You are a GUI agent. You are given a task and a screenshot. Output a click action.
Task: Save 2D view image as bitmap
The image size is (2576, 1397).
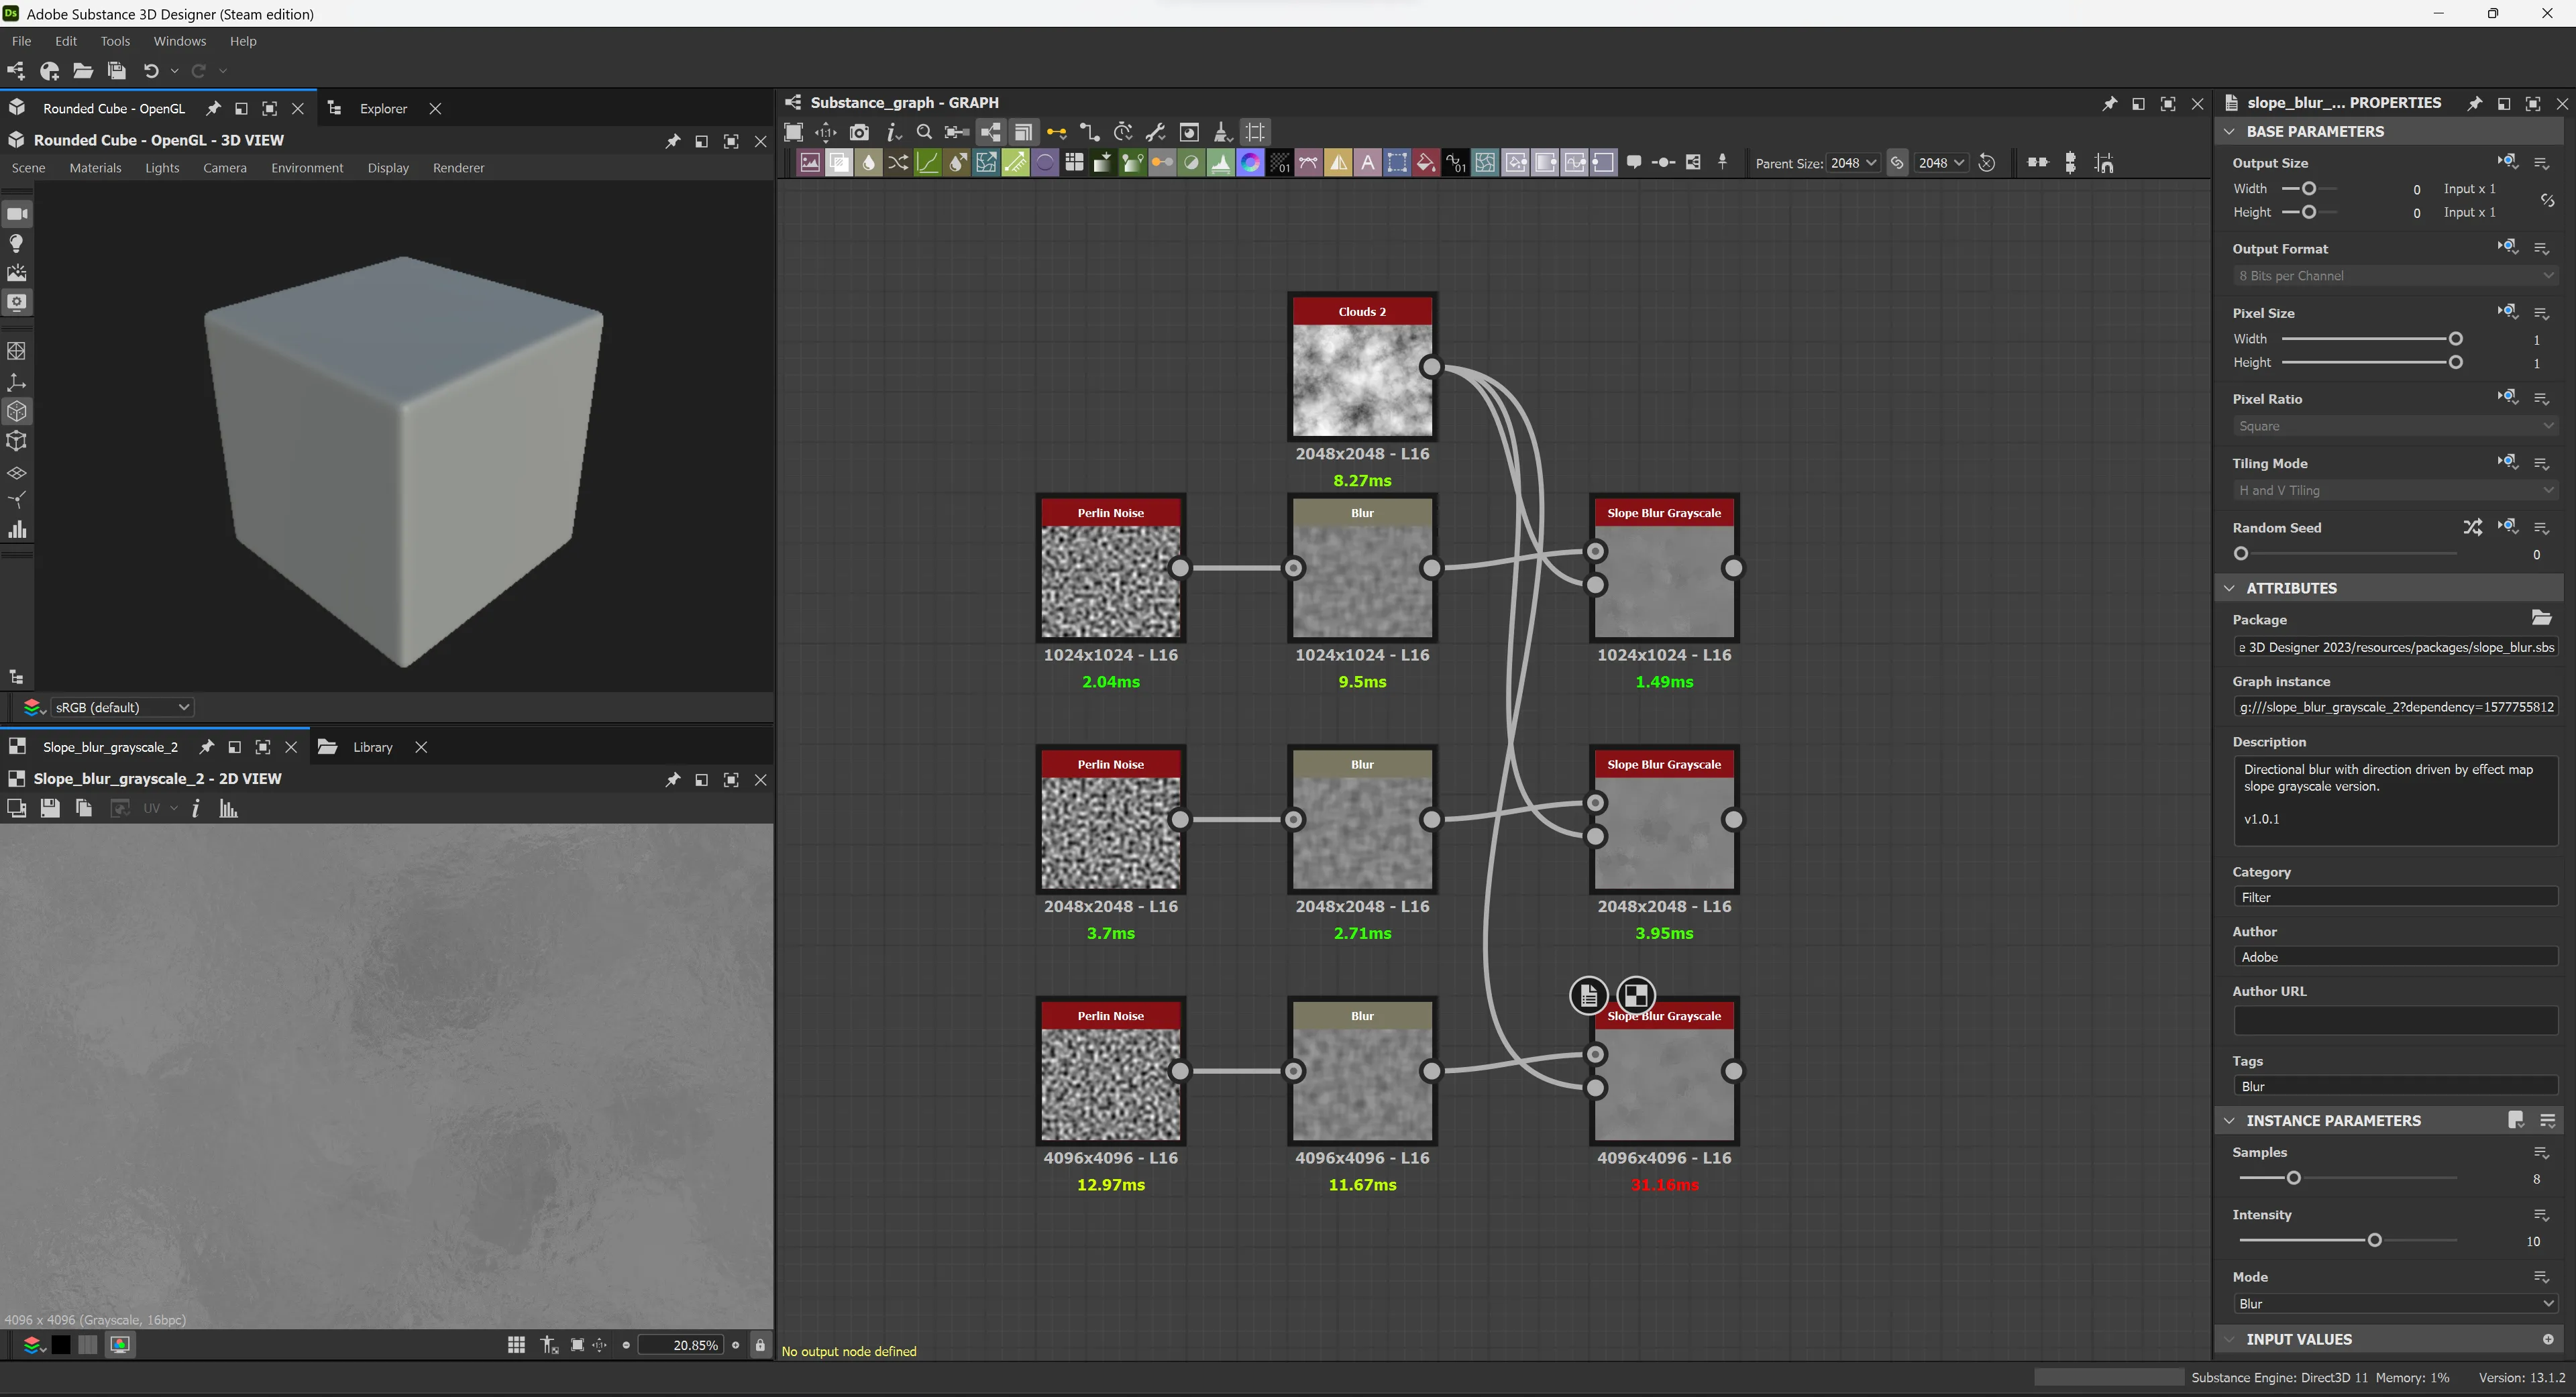(49, 808)
